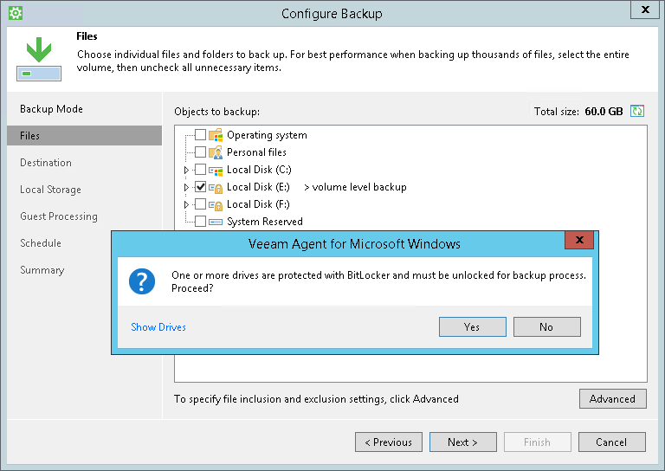Click the locked Local Disk (E:) icon

(x=216, y=187)
